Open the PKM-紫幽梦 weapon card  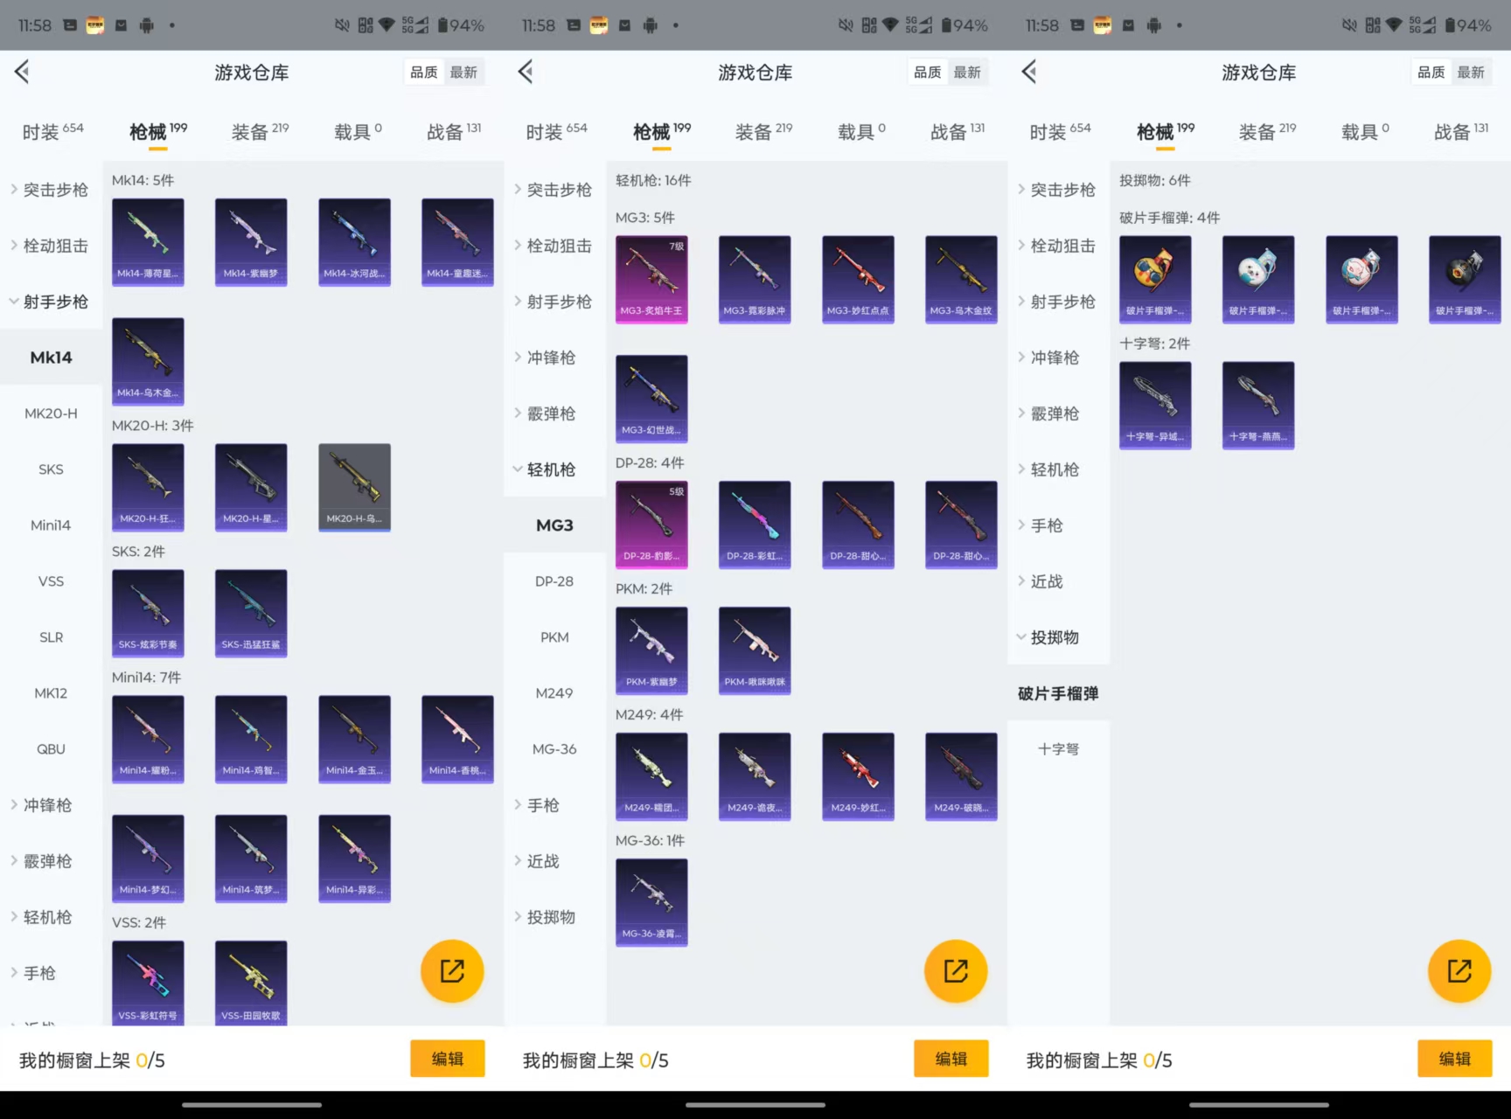click(x=651, y=650)
